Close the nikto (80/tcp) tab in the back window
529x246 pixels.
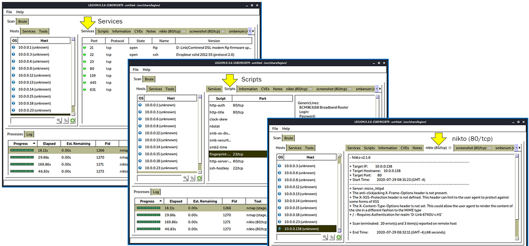coord(184,31)
